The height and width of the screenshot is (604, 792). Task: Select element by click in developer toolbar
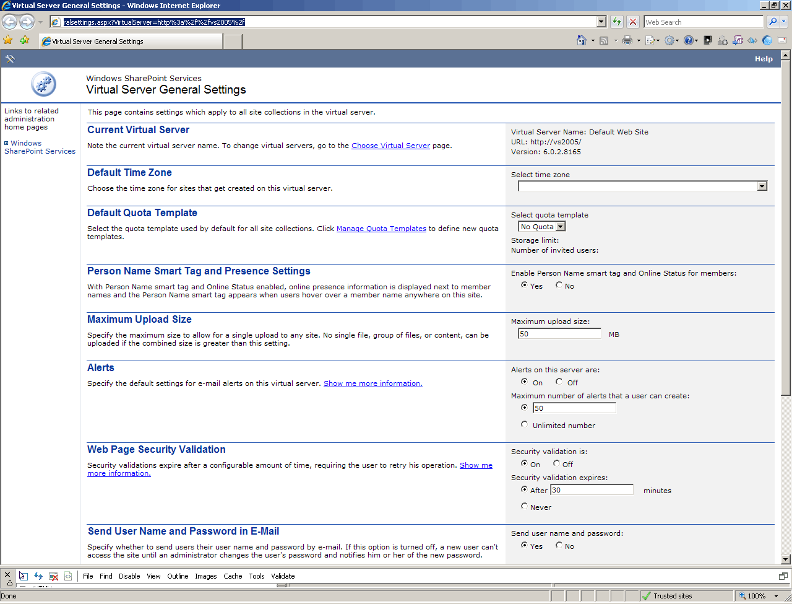point(23,576)
